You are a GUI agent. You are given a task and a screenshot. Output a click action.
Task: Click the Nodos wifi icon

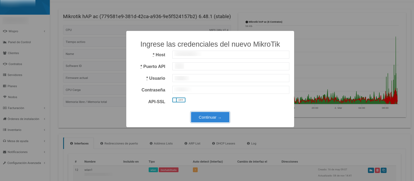coord(5,97)
